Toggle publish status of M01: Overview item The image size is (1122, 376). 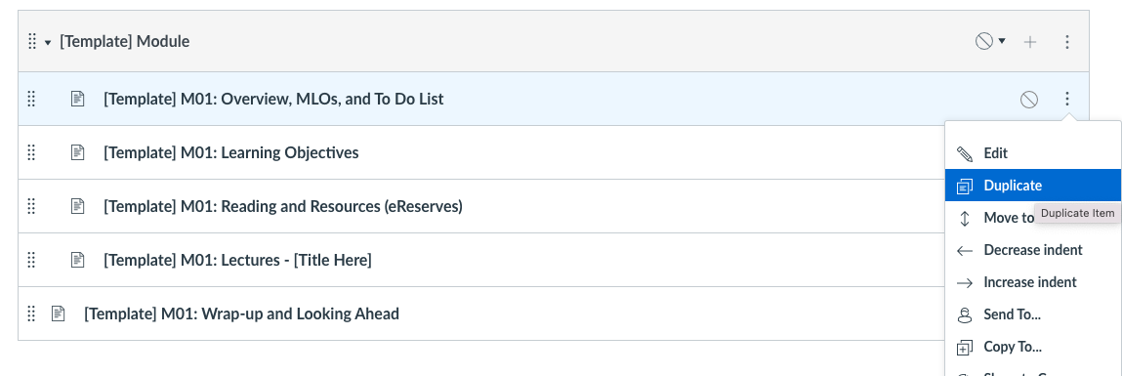(x=1029, y=100)
